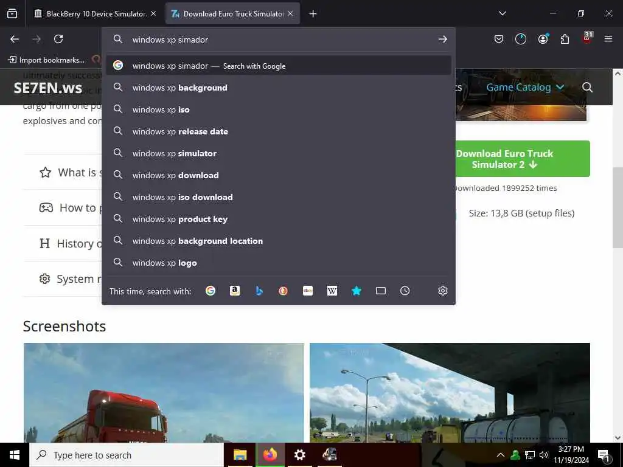This screenshot has width=623, height=467.
Task: Open a new tab with plus button
Action: tap(313, 14)
